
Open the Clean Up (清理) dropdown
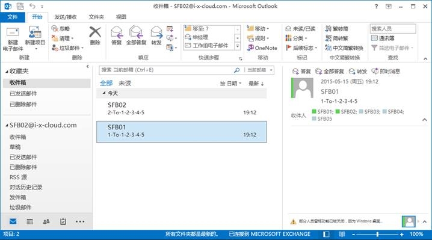click(63, 38)
